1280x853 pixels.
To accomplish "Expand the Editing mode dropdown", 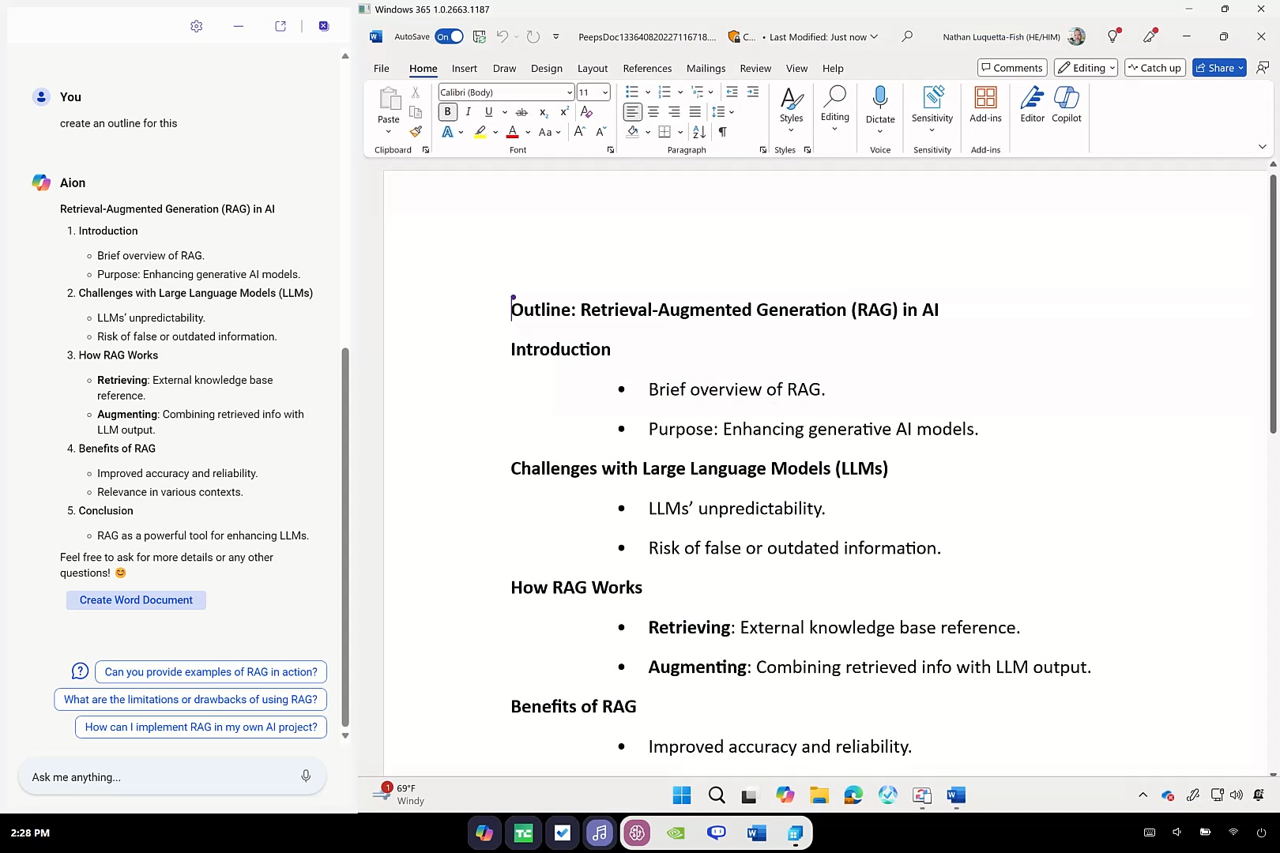I will coord(1086,68).
